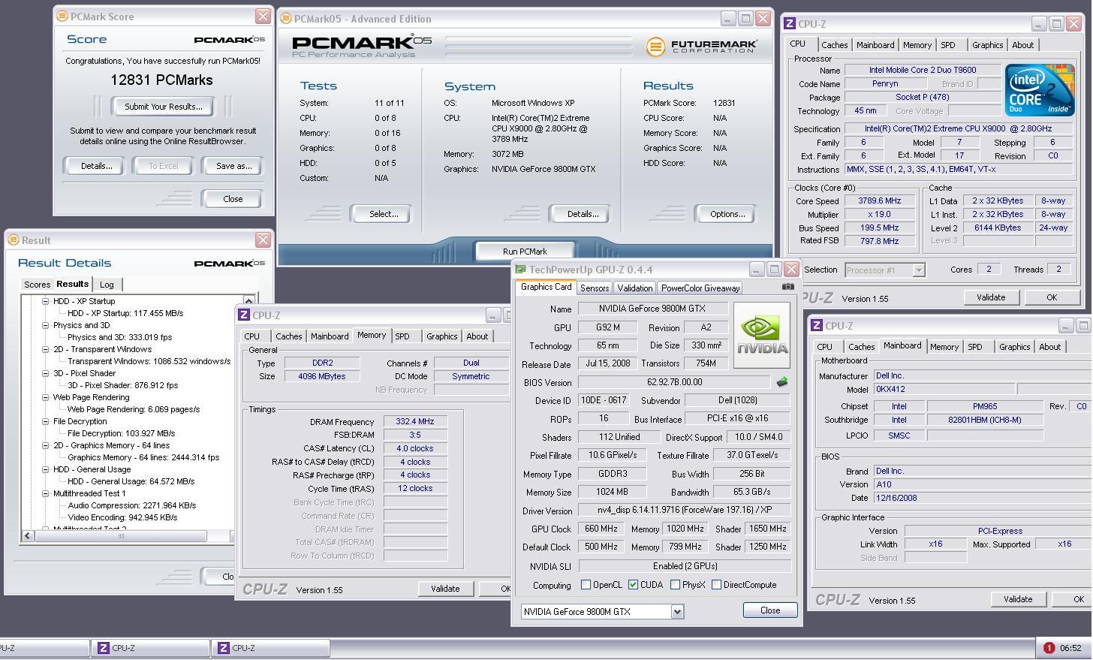Collapse the Web Page Rendering node
The image size is (1093, 660).
45,397
